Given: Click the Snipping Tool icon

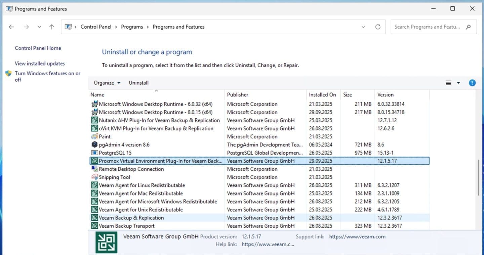Looking at the screenshot, I should pos(94,177).
